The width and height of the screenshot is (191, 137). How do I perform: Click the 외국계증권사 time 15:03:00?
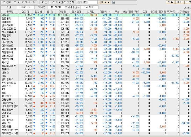point(89,7)
